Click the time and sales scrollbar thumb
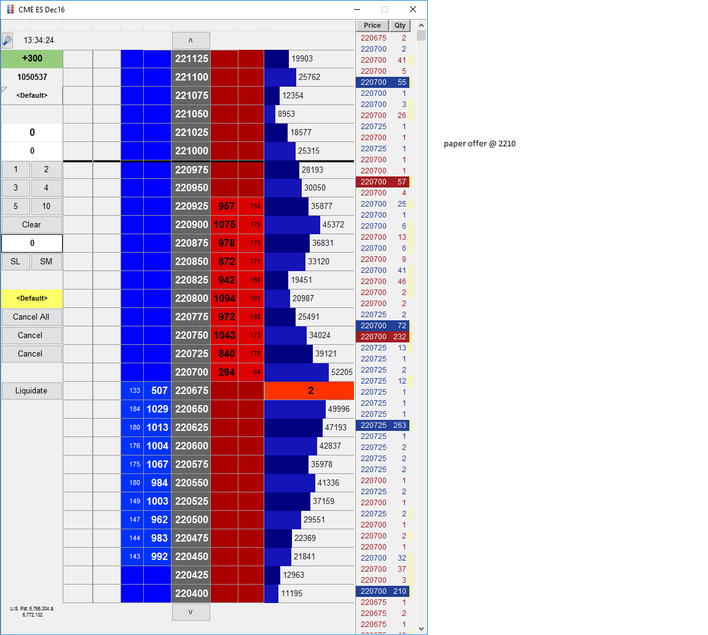The width and height of the screenshot is (708, 635). click(421, 35)
